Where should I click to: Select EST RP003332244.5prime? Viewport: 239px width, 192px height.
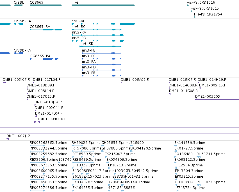pos(48,148)
